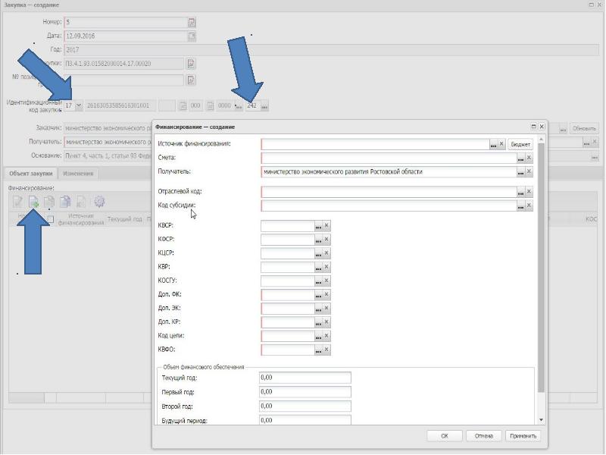Viewport: 606px width, 455px height.
Task: Open КВФО lookup button
Action: click(318, 350)
